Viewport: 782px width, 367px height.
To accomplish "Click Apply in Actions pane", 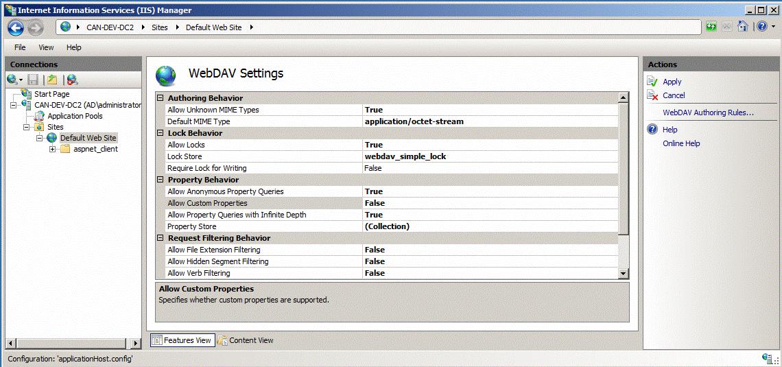I will (x=672, y=82).
